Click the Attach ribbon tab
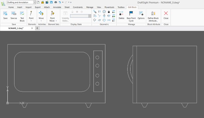Viewport: 204px width, 118px height. click(47, 7)
